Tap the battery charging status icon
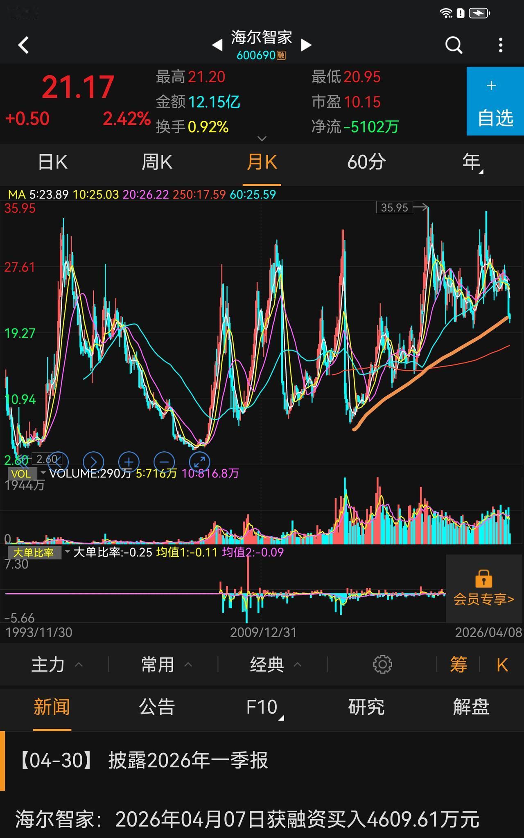Image resolution: width=524 pixels, height=838 pixels. tap(479, 13)
